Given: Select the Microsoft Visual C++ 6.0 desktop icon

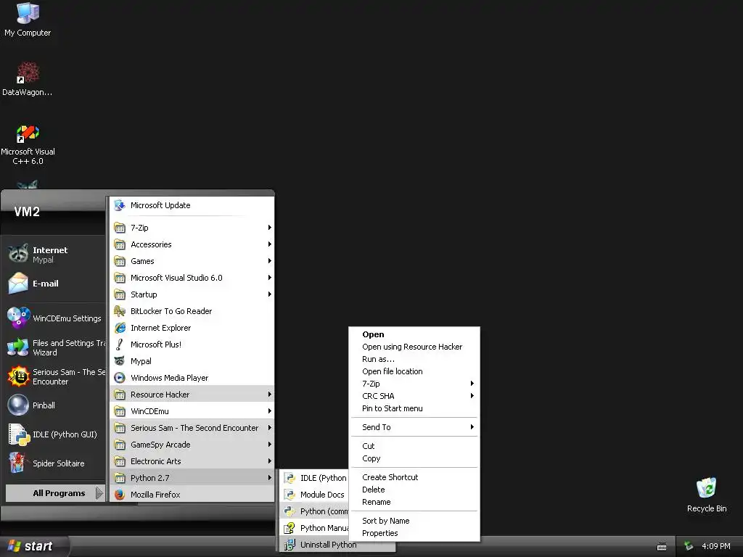Looking at the screenshot, I should [x=28, y=144].
